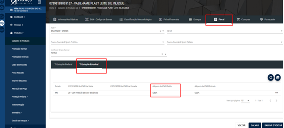This screenshot has height=128, width=284.
Task: Go to next page of table
Action: [276, 101]
